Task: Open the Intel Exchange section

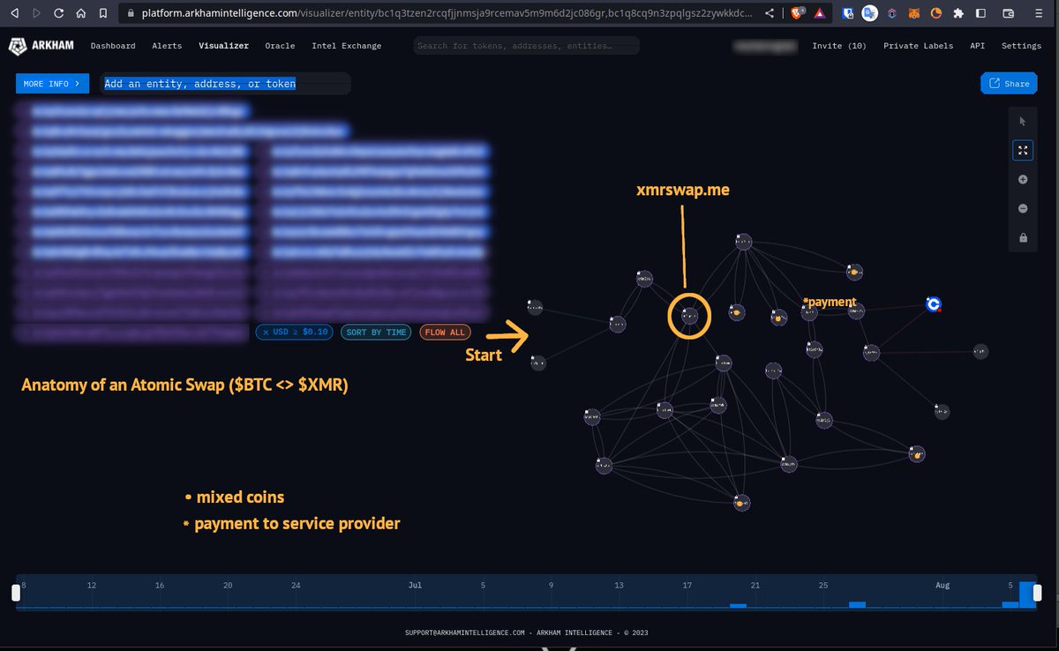Action: 346,46
